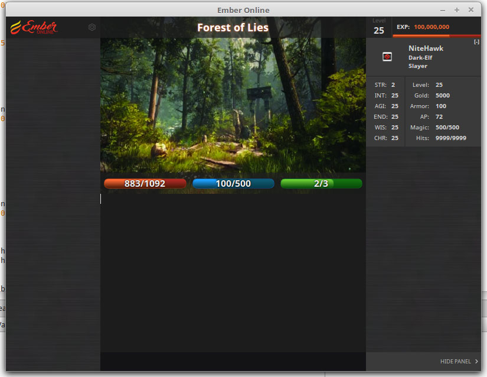Click the Hits 9999/9999 stat

pos(450,138)
